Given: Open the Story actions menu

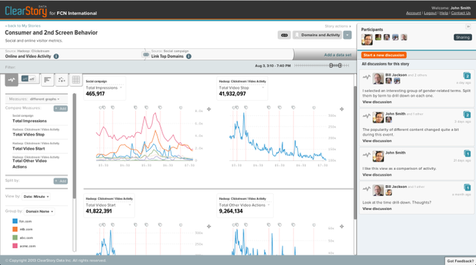Looking at the screenshot, I should click(337, 26).
